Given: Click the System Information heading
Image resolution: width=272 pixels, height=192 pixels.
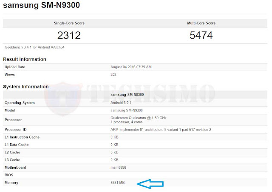Looking at the screenshot, I should point(26,86).
